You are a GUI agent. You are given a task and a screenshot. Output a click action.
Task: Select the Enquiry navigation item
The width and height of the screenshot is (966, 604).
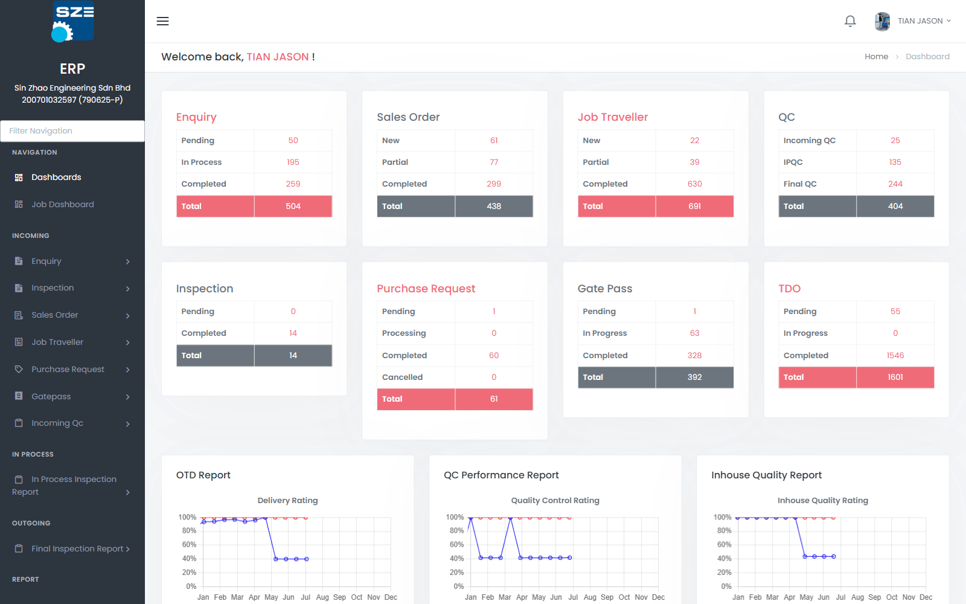(x=72, y=261)
